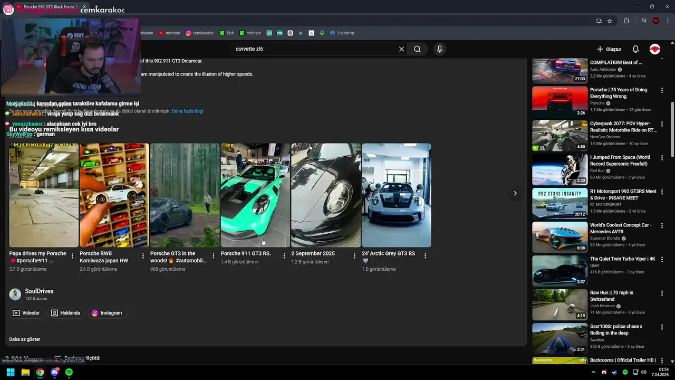Open the Porsche RWB Kamiwaza short thumbnail
The height and width of the screenshot is (380, 675).
[114, 195]
